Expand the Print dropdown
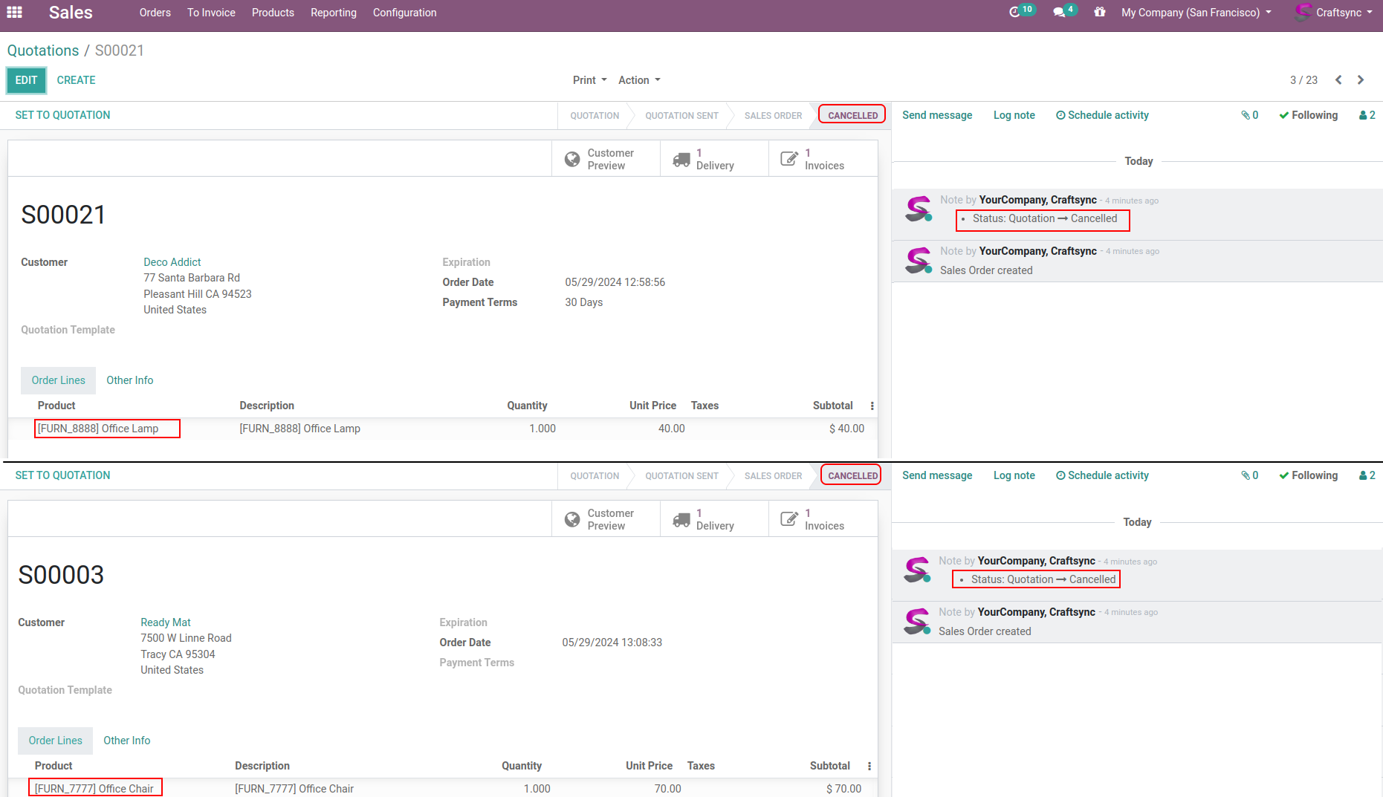The height and width of the screenshot is (797, 1383). coord(589,80)
